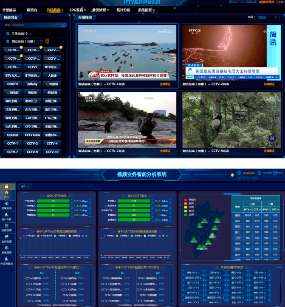Click the 频道列表 panel header

click(x=11, y=18)
